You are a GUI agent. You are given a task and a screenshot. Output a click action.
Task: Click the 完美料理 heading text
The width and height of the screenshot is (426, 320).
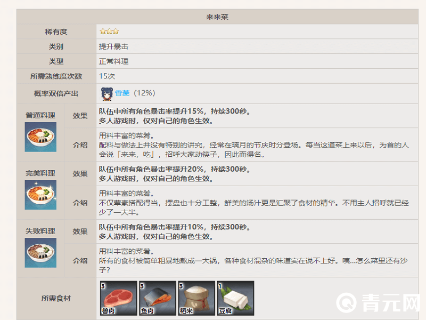[x=40, y=173]
